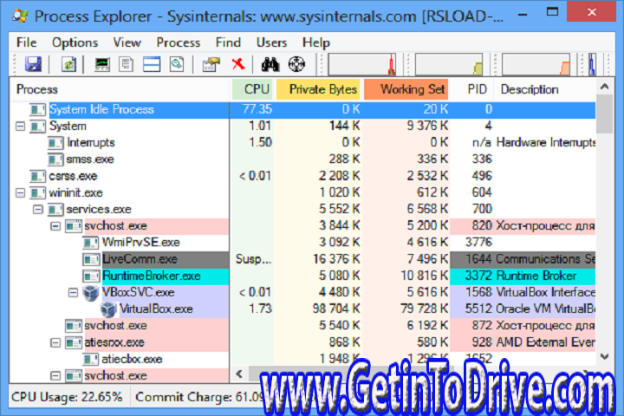This screenshot has height=416, width=624.
Task: Select the svchost.exe PID 872 row
Action: [x=302, y=326]
